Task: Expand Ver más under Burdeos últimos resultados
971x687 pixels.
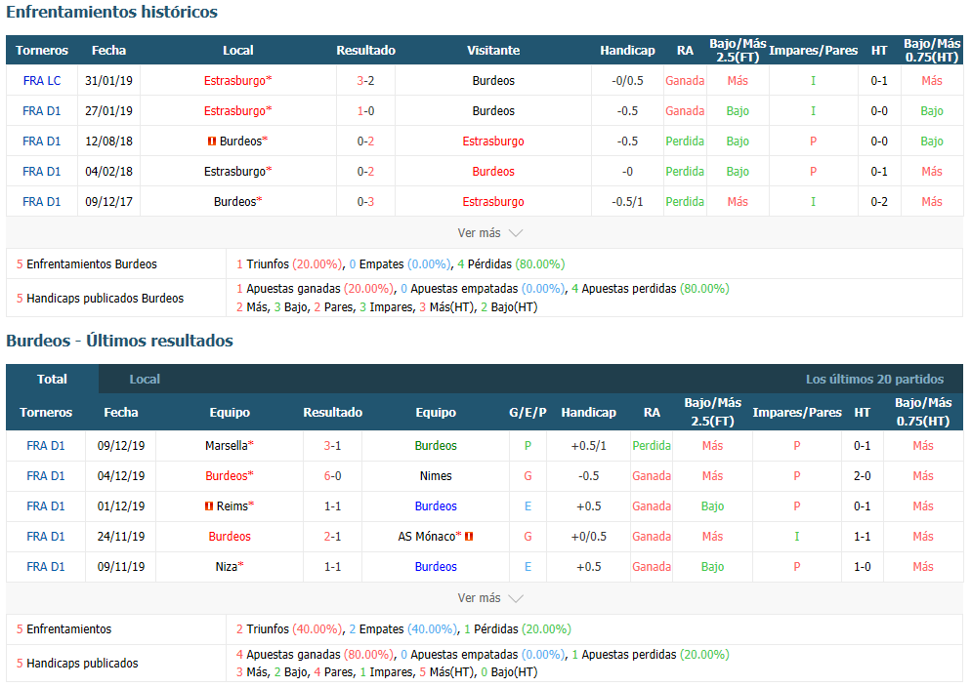Action: pyautogui.click(x=489, y=598)
